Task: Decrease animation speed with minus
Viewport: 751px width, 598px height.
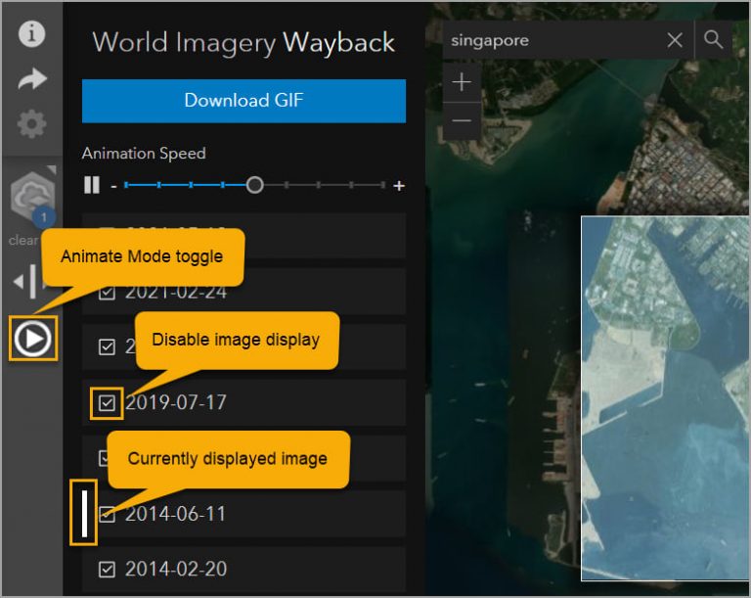Action: tap(113, 186)
